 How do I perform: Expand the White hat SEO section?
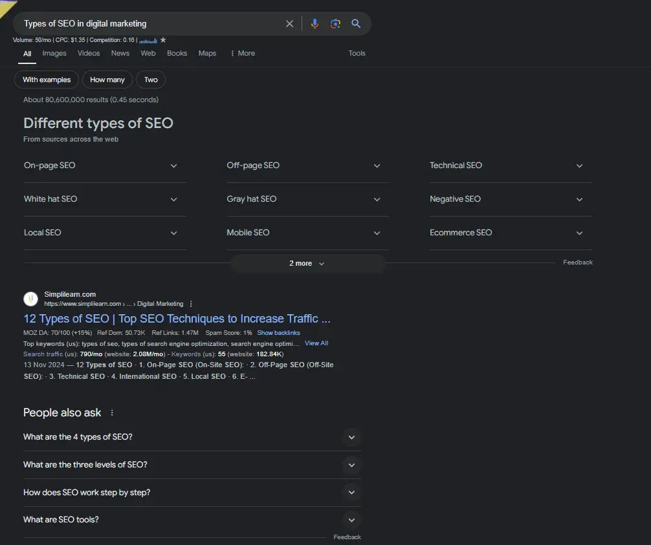pos(105,199)
